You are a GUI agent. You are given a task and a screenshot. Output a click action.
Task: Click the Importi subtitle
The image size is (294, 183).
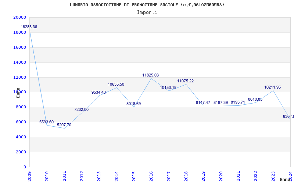(x=147, y=12)
